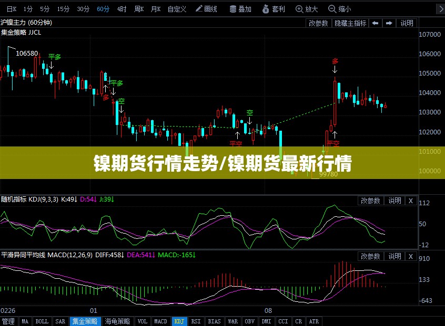The image size is (445, 326).
Task: Select the 5分 timeframe
Action: 45,9
